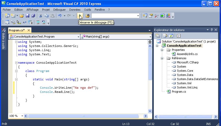Click the Display Quick Info icon
The height and width of the screenshot is (126, 221).
click(19, 22)
